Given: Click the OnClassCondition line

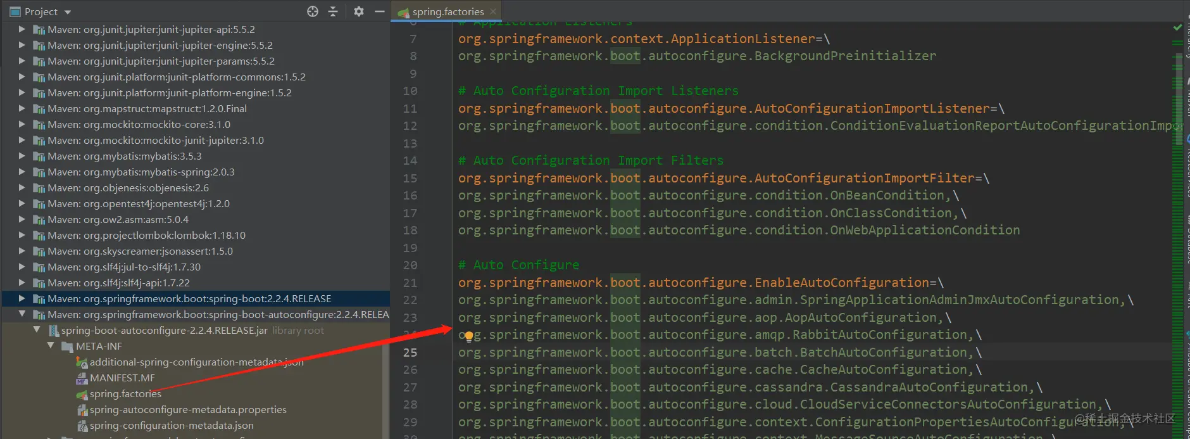Looking at the screenshot, I should (x=712, y=213).
